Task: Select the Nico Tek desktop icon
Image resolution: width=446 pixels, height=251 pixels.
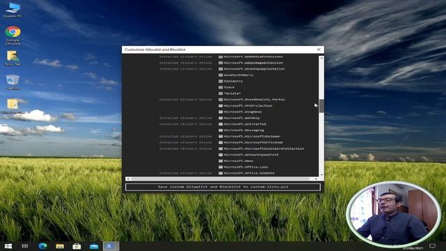Action: pyautogui.click(x=13, y=59)
